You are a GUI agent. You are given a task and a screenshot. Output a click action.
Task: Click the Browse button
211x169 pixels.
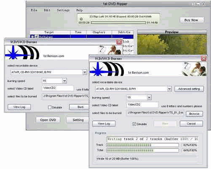(194, 114)
